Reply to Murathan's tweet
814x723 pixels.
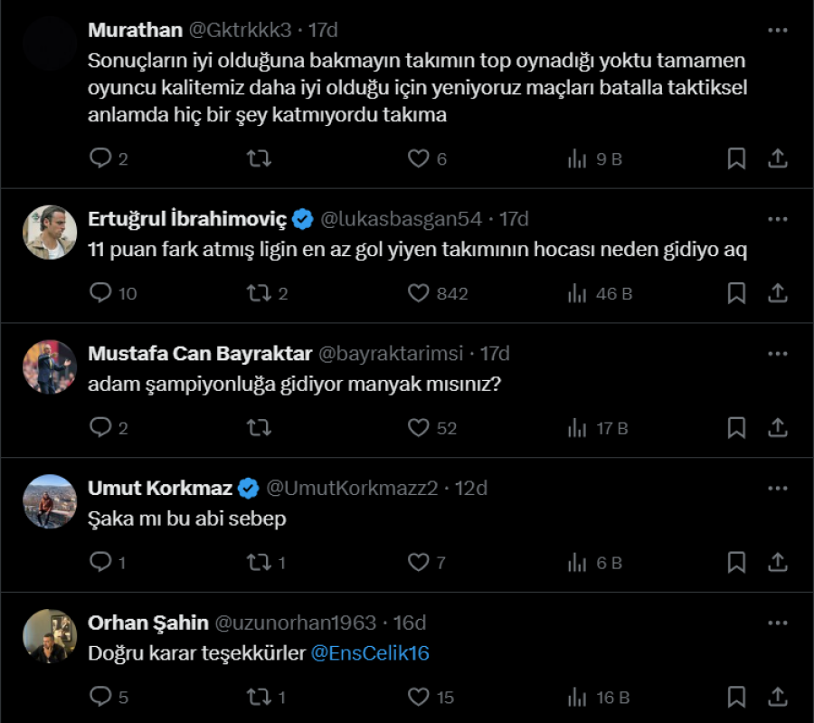point(100,159)
